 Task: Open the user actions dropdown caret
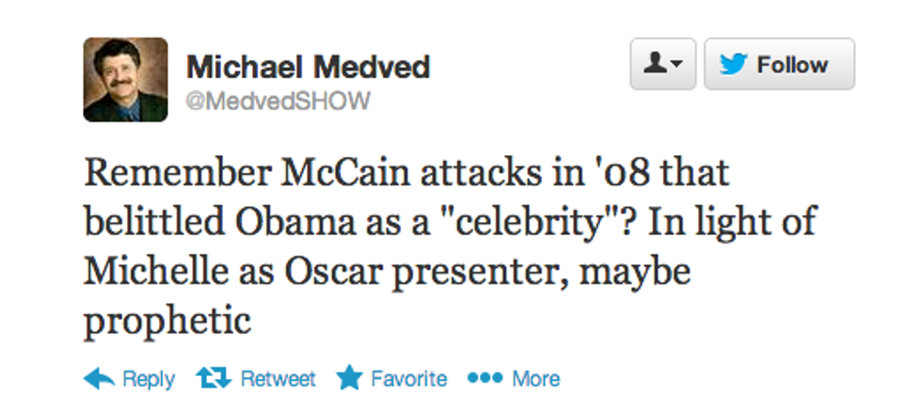click(676, 64)
